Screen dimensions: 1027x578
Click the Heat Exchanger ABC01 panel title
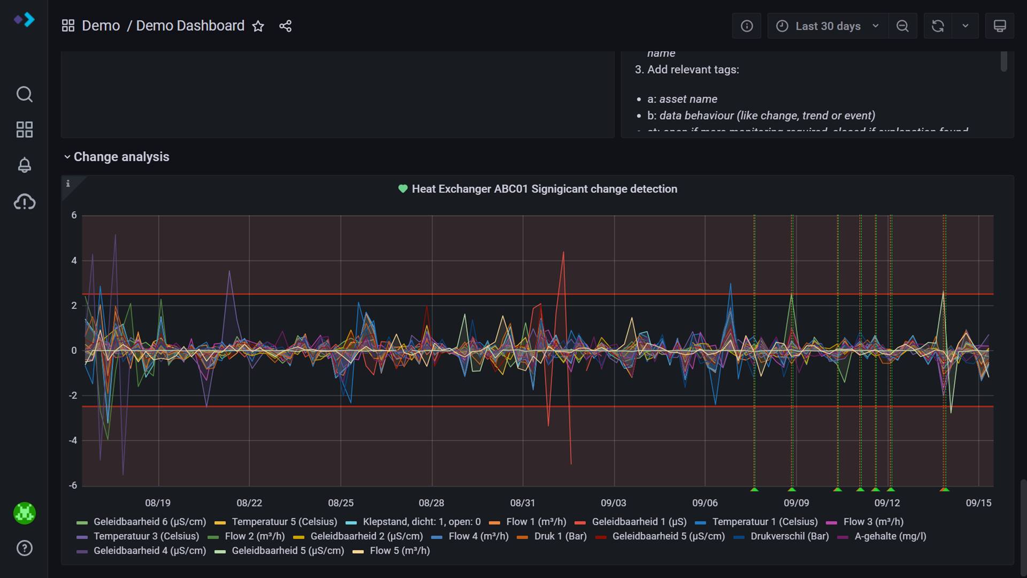(x=544, y=189)
